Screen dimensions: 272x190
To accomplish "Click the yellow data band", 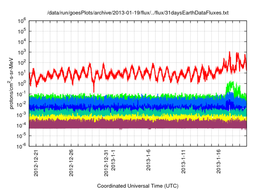I will (127, 117).
